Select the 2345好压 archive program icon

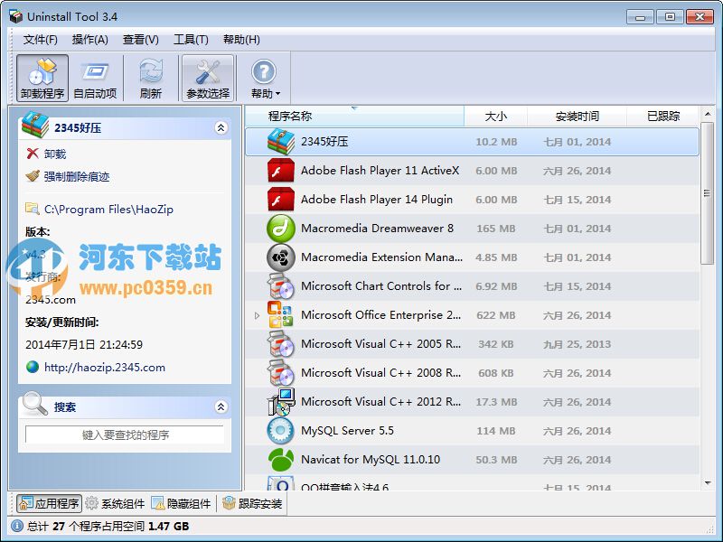[281, 141]
